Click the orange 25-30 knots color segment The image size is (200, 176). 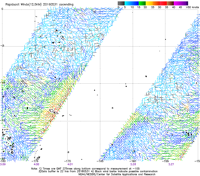pyautogui.click(x=156, y=3)
